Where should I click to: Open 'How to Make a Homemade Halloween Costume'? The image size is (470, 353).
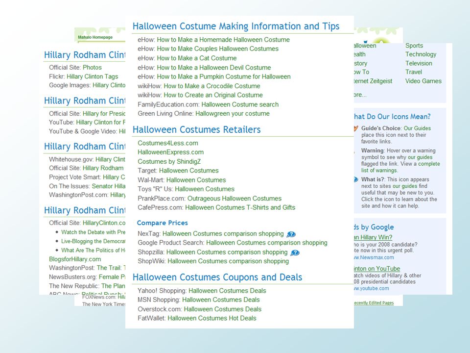[223, 40]
